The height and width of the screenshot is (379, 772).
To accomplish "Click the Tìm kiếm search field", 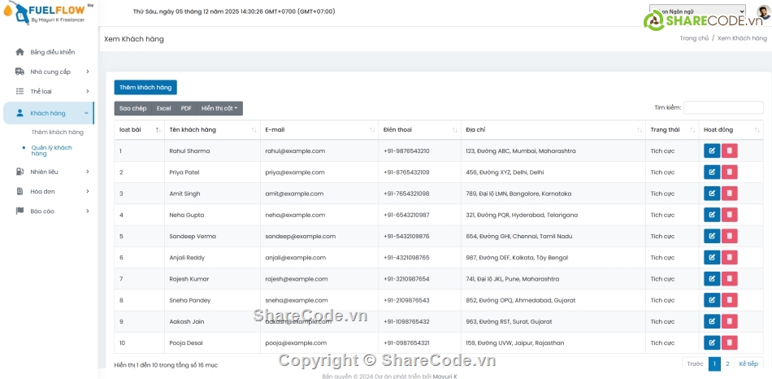I will click(723, 107).
